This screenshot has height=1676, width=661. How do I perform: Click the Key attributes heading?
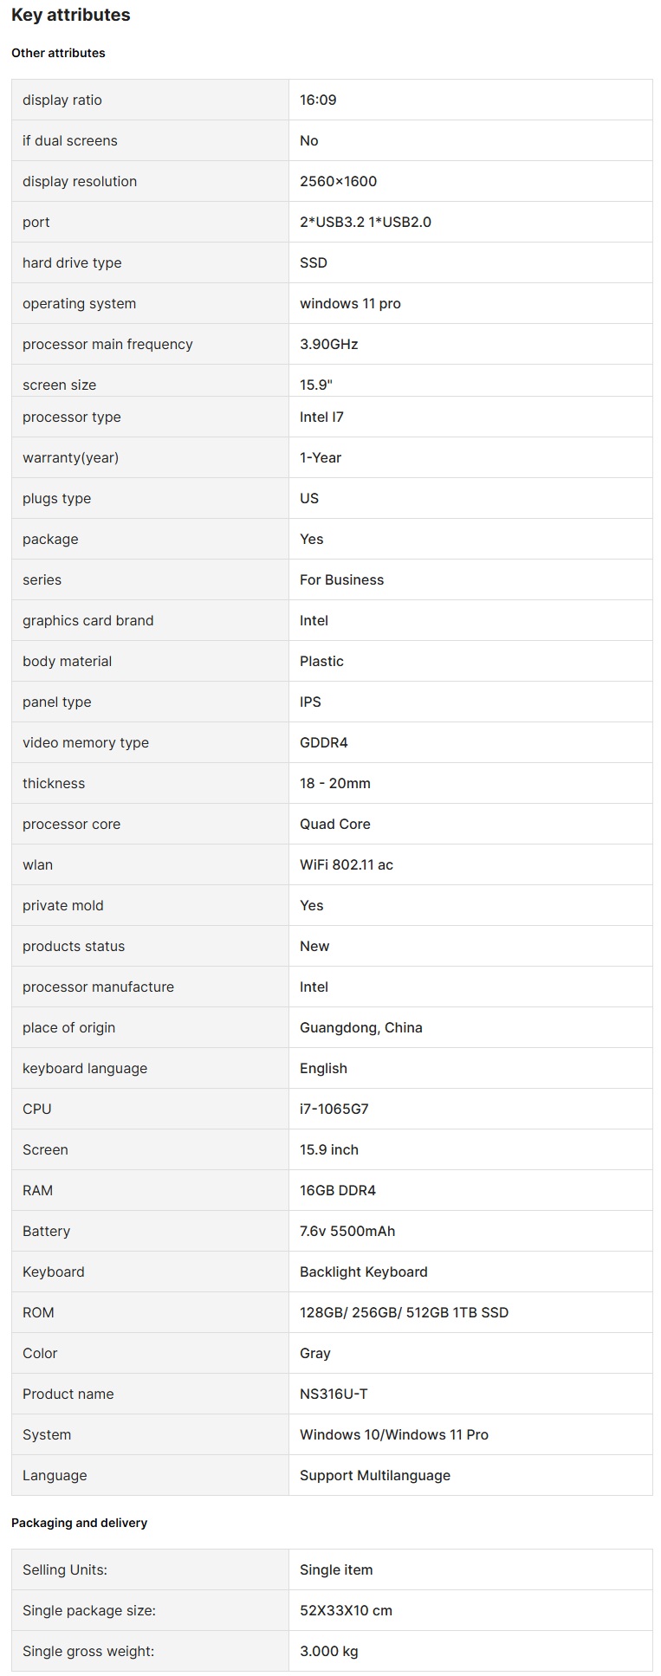pos(71,15)
